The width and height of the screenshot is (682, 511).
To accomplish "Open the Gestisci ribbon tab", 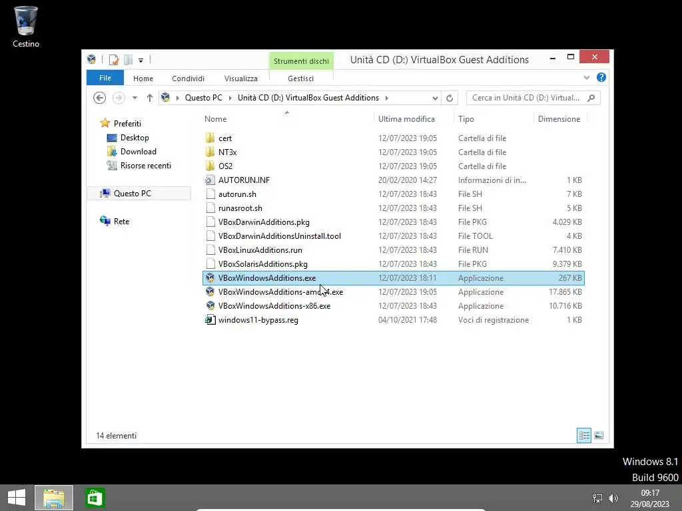I will [x=300, y=79].
